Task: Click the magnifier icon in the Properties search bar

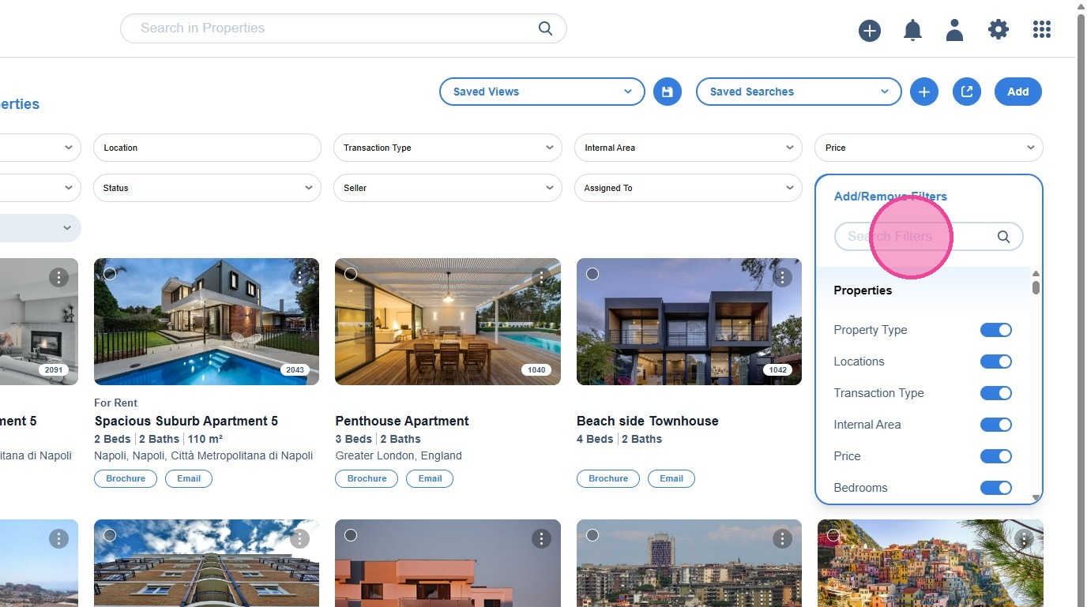Action: point(545,28)
